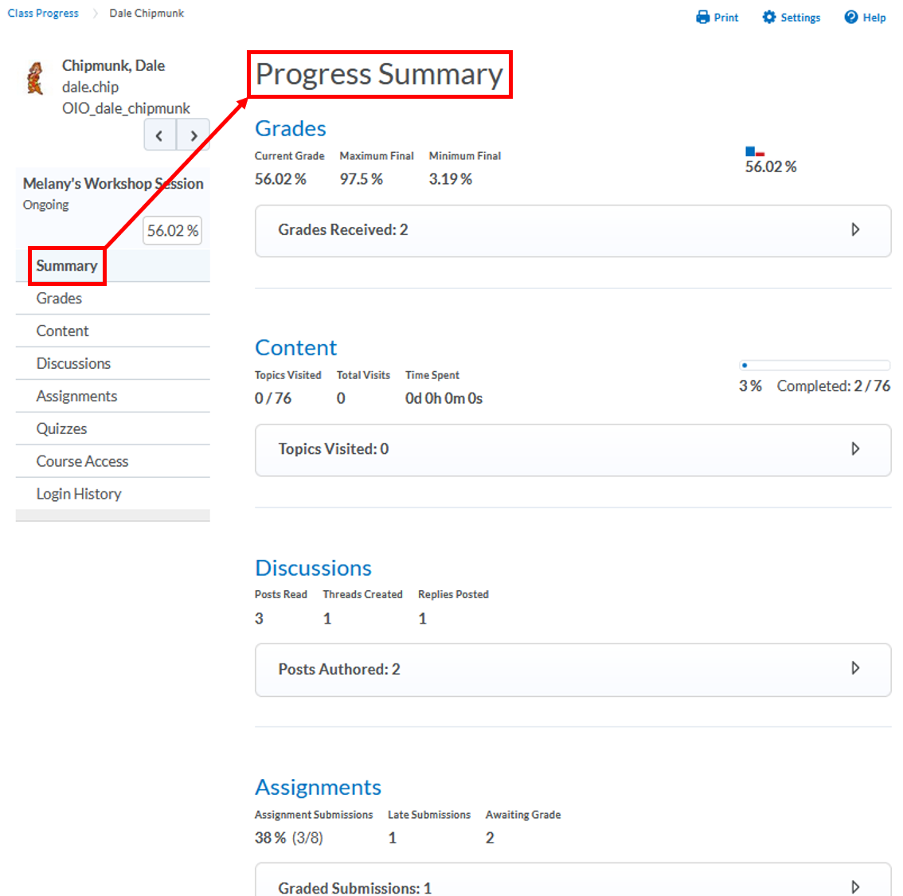Image resolution: width=903 pixels, height=896 pixels.
Task: Click the Print printer icon
Action: [702, 18]
